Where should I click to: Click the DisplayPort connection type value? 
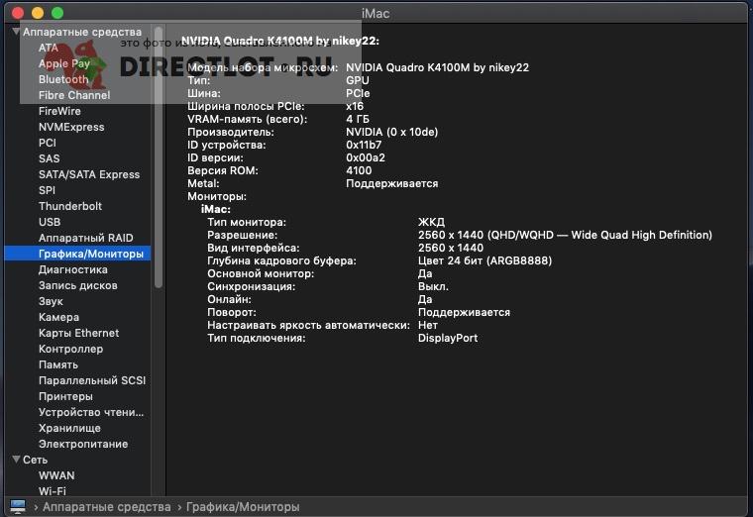[448, 338]
